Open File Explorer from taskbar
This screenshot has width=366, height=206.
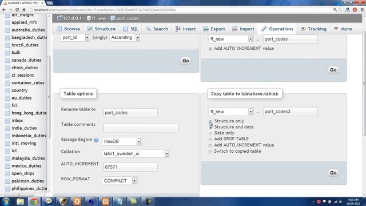[21, 201]
